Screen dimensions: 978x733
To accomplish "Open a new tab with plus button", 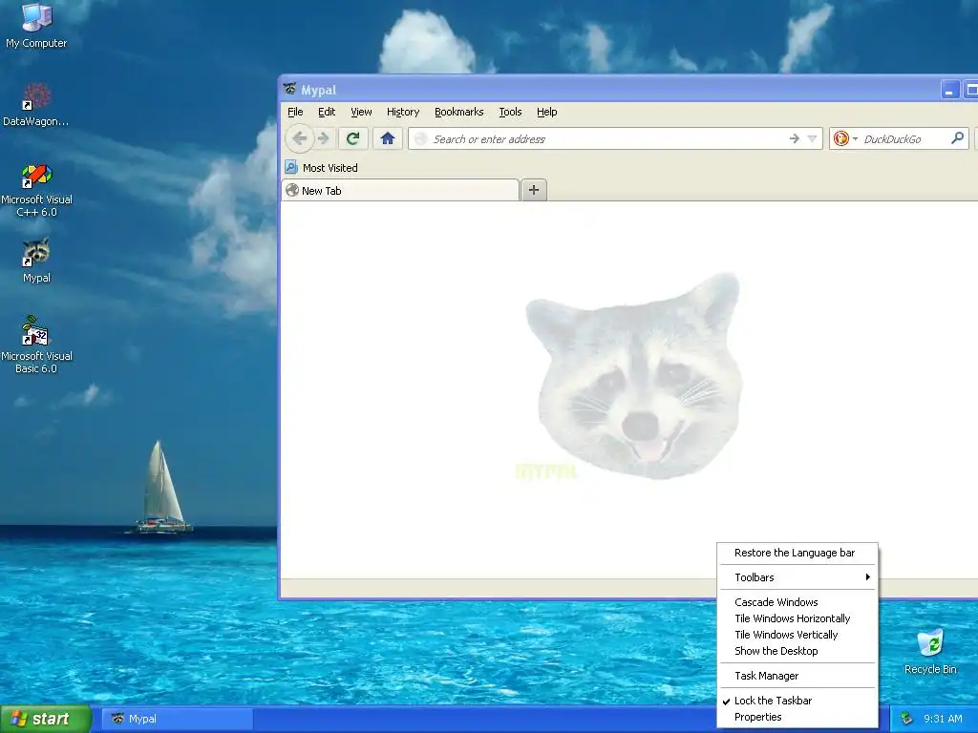I will [x=534, y=190].
